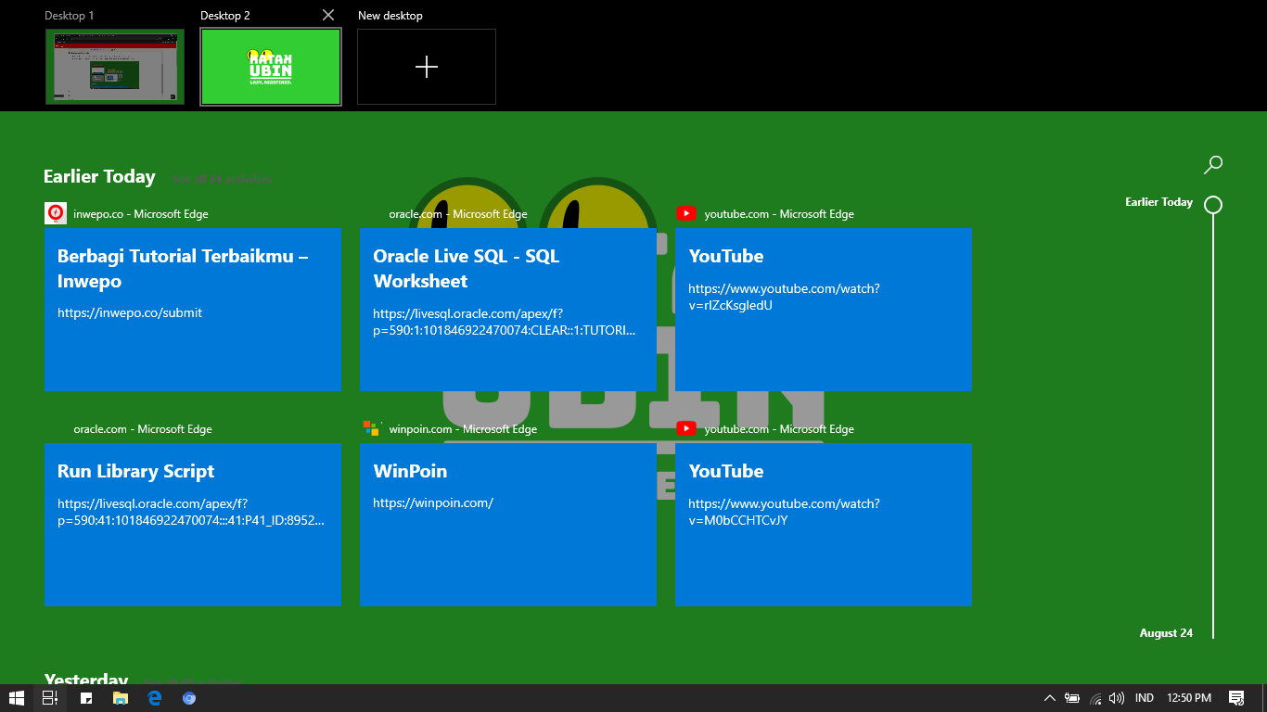Click the battery status tray icon

[x=1072, y=698]
